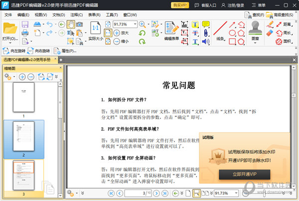299x201 pixels.
Task: Click the zoom out (缩小) button
Action: (x=121, y=41)
